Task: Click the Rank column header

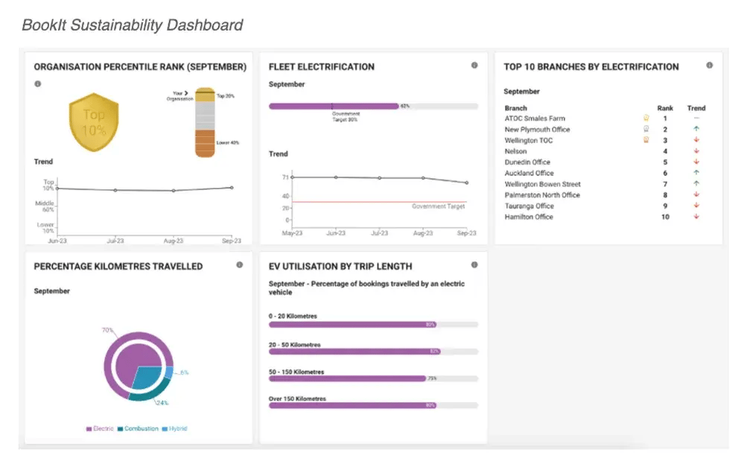Action: coord(665,108)
